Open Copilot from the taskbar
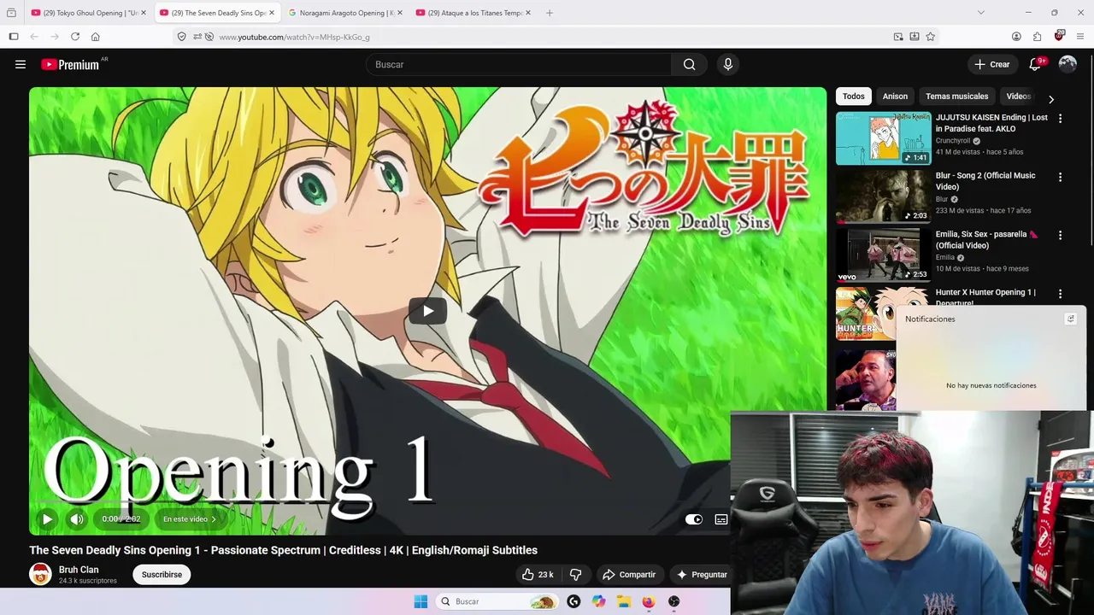Image resolution: width=1094 pixels, height=615 pixels. tap(599, 601)
